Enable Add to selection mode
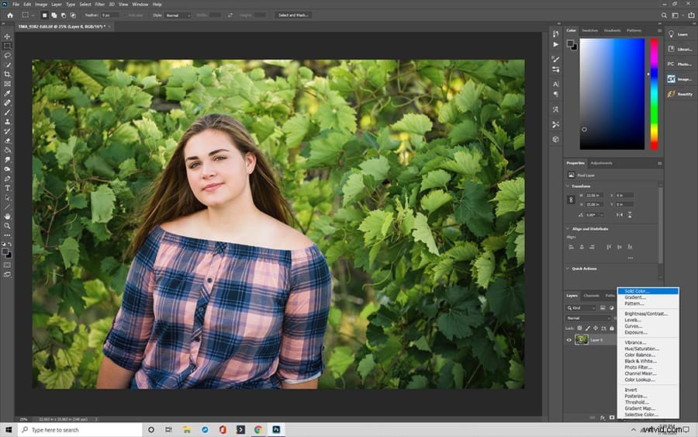 click(54, 16)
